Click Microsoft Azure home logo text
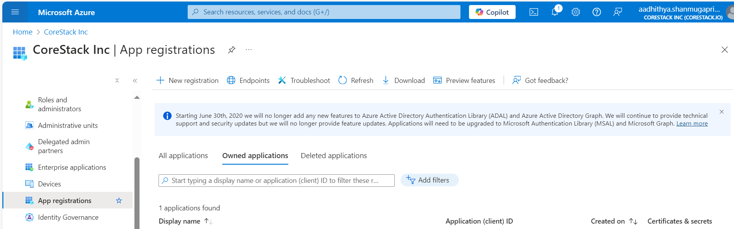Screen dimensions: 734x229 coord(66,12)
